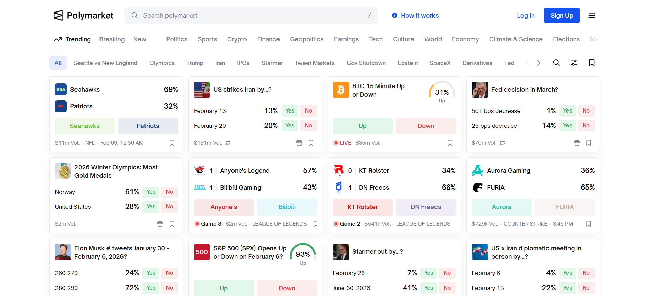Open saved bookmarks icon in filter row
Screen dimensions: 647x296
click(x=592, y=63)
